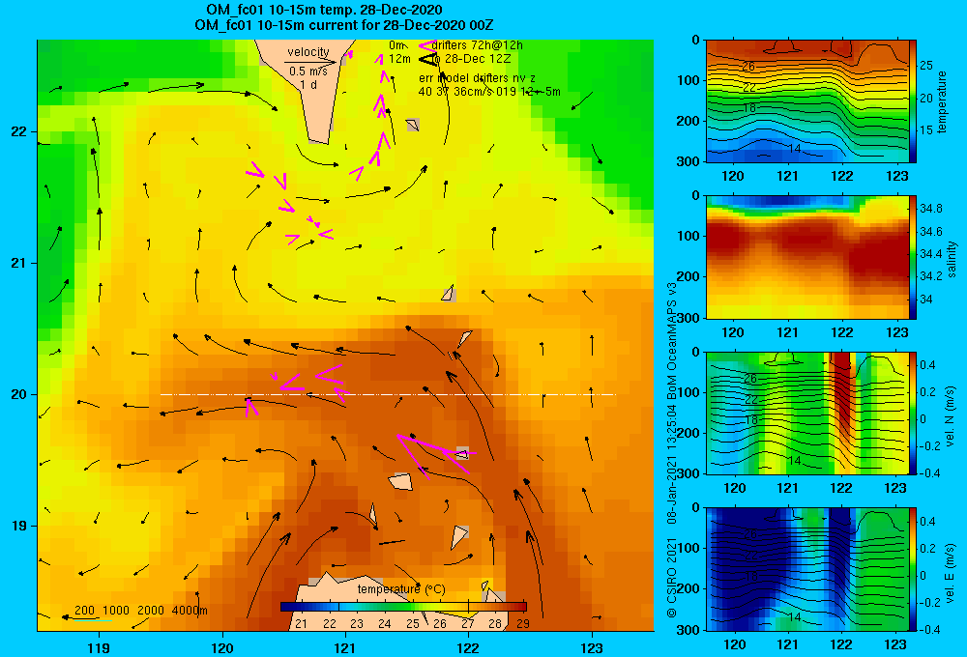The image size is (967, 657).
Task: Click the vertical temperature colorbar beside top panel
Action: tap(913, 101)
